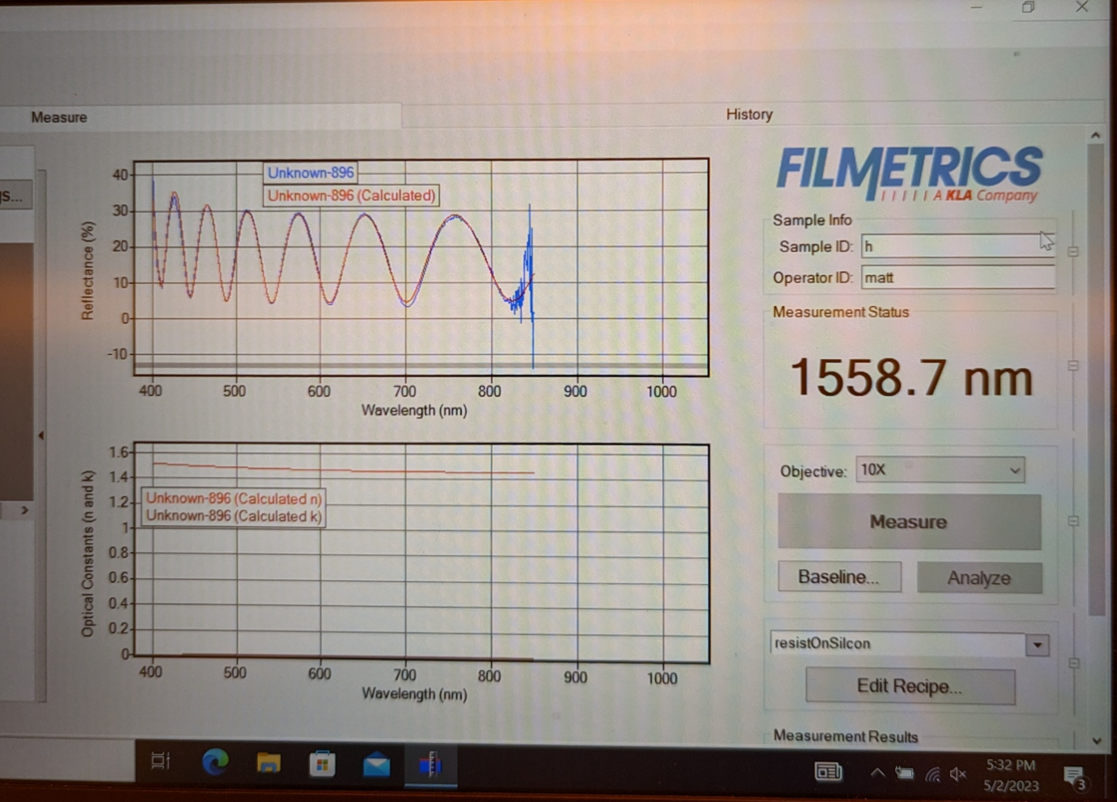The image size is (1117, 802).
Task: Collapse the Measurement Status section toggle
Action: click(x=1073, y=365)
